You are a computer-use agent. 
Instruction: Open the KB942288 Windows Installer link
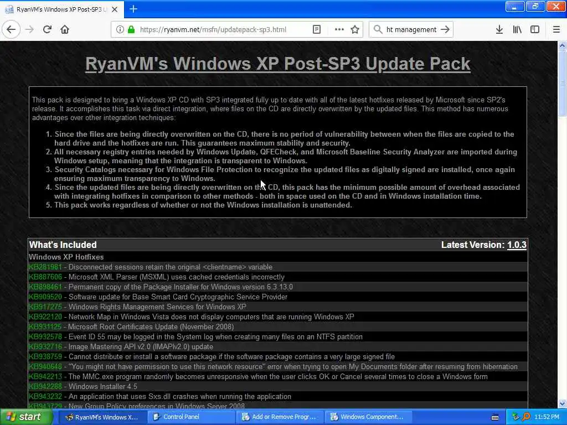click(x=45, y=387)
